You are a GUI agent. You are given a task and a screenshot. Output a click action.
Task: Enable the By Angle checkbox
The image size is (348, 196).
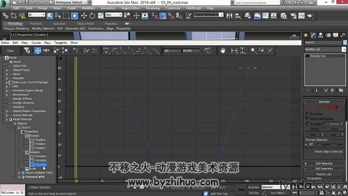click(x=308, y=124)
